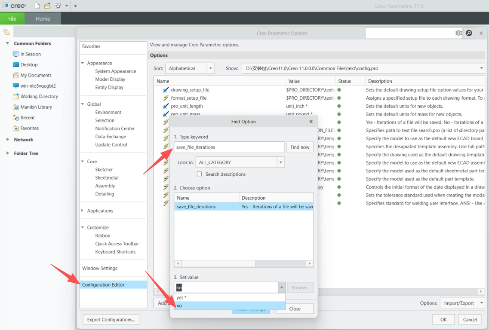Viewport: 489px width, 330px height.
Task: Click the OK button
Action: click(x=443, y=319)
